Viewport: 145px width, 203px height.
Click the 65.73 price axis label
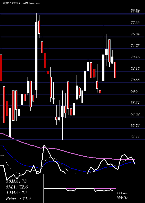click(x=135, y=126)
